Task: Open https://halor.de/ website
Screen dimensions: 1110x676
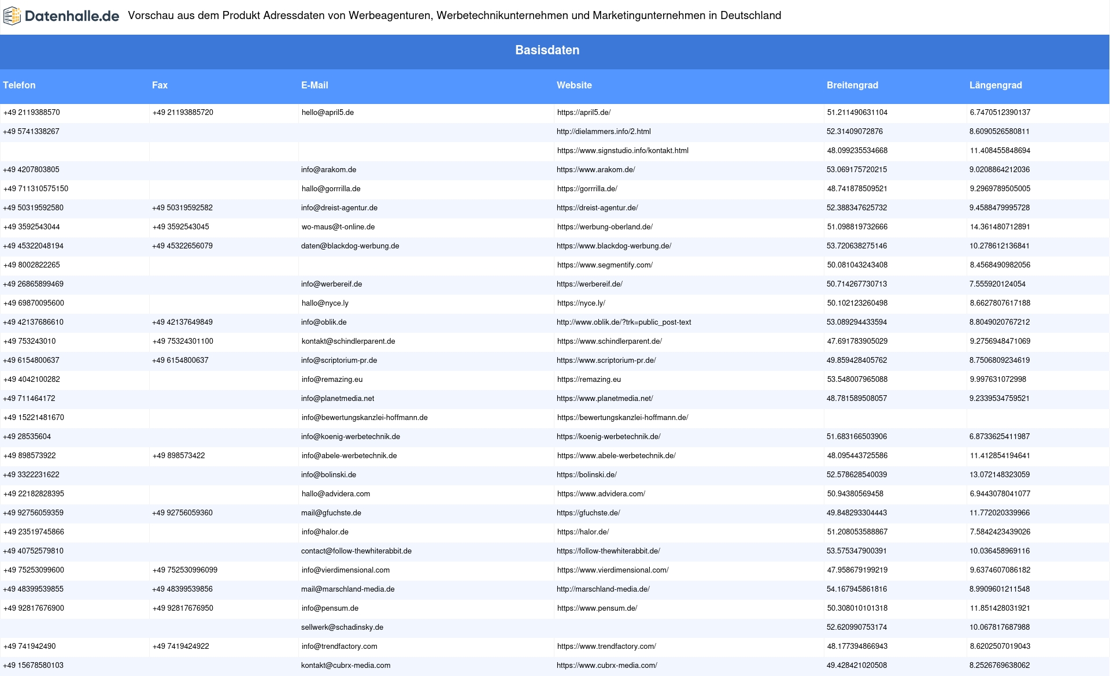Action: (x=583, y=532)
